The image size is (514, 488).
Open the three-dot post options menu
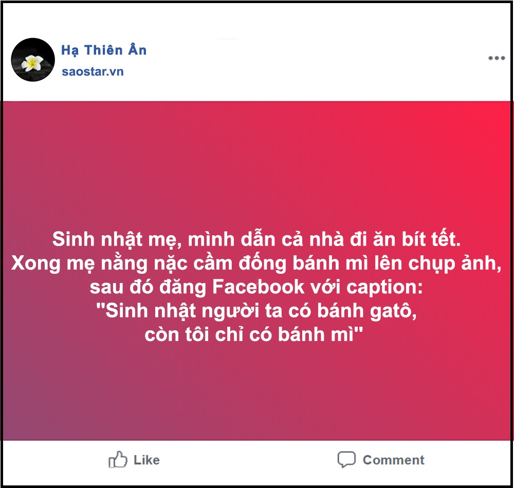(497, 59)
